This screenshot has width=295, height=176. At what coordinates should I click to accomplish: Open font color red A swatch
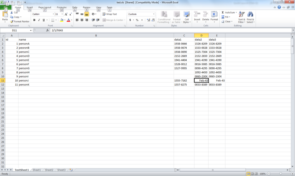click(68, 20)
